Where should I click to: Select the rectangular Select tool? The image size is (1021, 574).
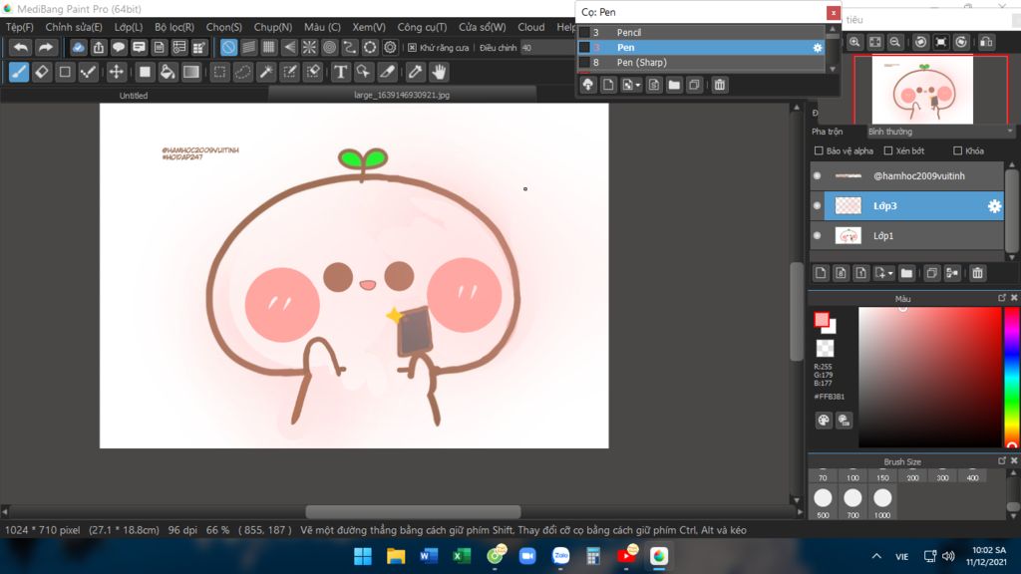220,72
